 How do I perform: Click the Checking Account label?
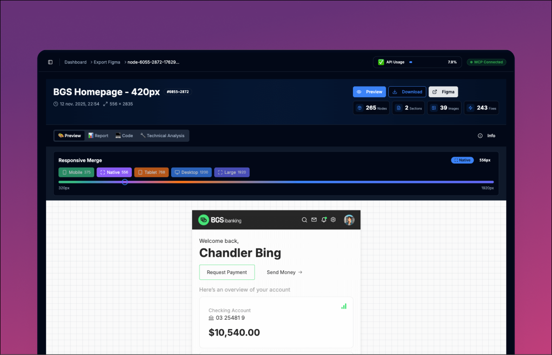coord(230,311)
